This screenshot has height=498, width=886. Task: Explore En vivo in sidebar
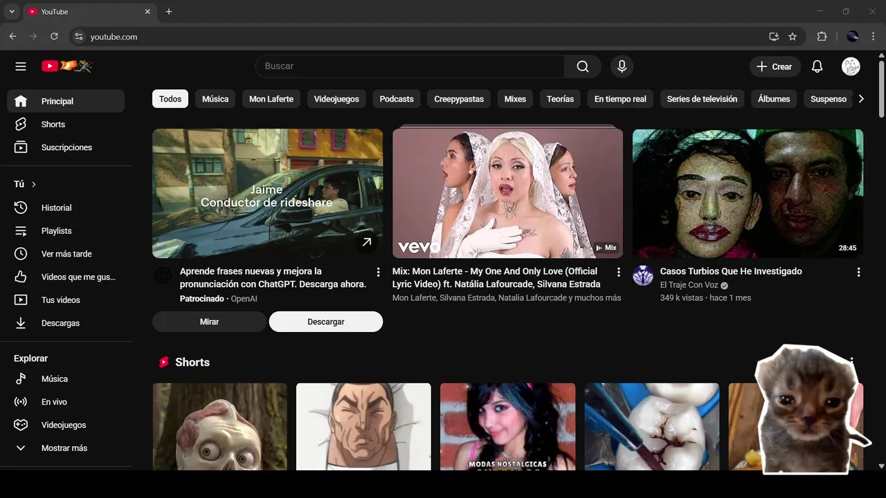66,402
